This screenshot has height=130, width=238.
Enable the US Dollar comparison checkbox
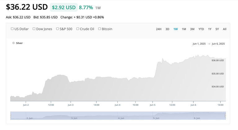click(x=12, y=29)
